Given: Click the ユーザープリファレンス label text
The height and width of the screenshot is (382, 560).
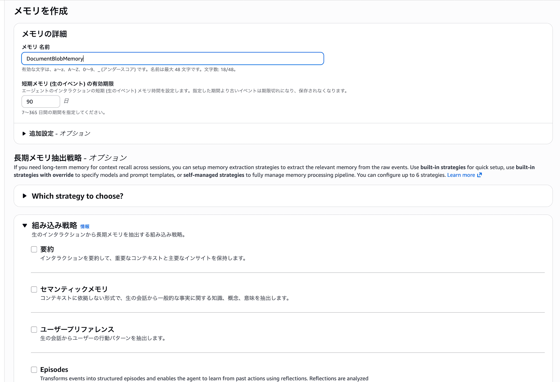Looking at the screenshot, I should (77, 329).
